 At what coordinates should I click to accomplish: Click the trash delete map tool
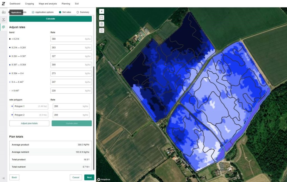click(x=101, y=24)
